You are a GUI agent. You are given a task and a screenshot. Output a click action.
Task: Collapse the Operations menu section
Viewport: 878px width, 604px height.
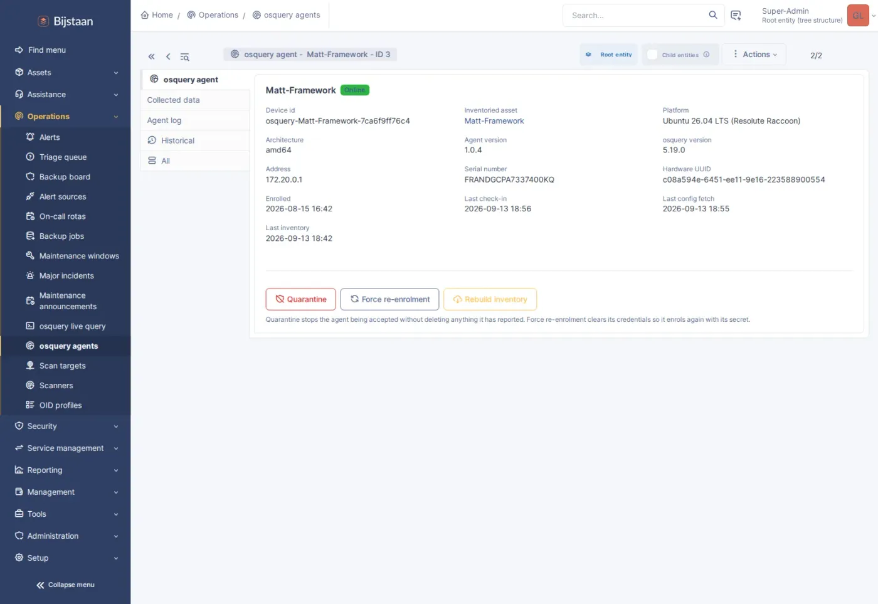[65, 117]
